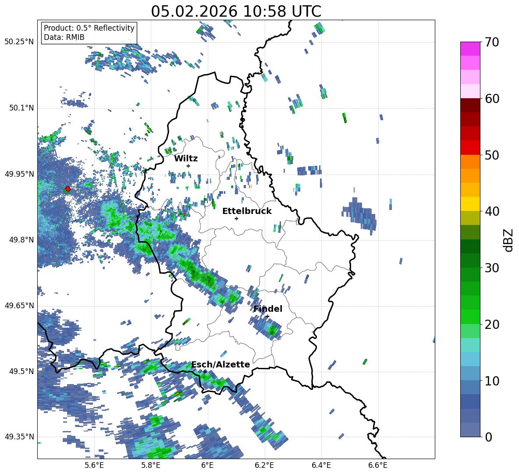This screenshot has height=474, width=519.
Task: Click the 6.4°E longitude tick label
Action: coord(321,465)
